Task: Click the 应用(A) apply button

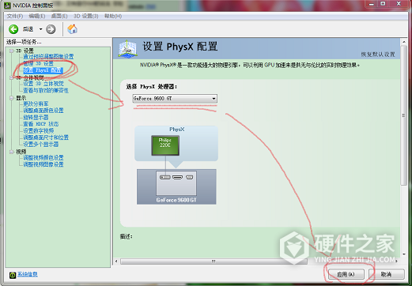Action: (x=346, y=274)
